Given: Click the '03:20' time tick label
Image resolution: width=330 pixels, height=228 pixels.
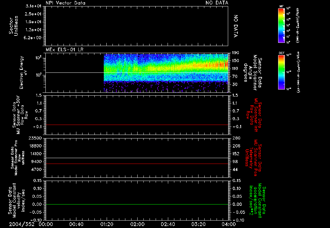Looking at the screenshot, I should (x=199, y=224).
